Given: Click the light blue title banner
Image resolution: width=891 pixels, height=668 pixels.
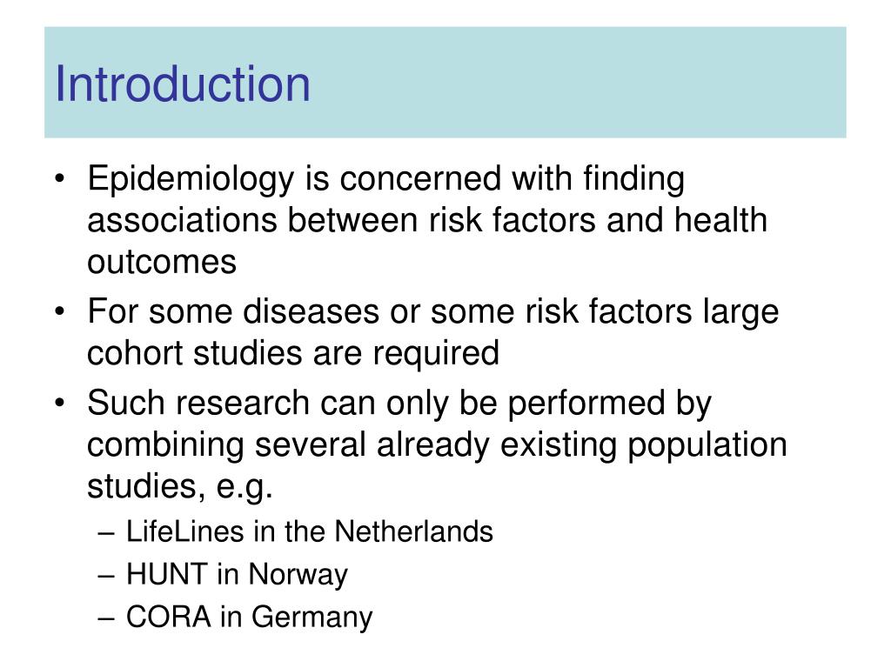Looking at the screenshot, I should 445,83.
